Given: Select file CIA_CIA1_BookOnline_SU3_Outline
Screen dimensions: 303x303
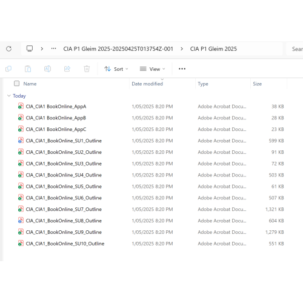Looking at the screenshot, I should point(64,164).
